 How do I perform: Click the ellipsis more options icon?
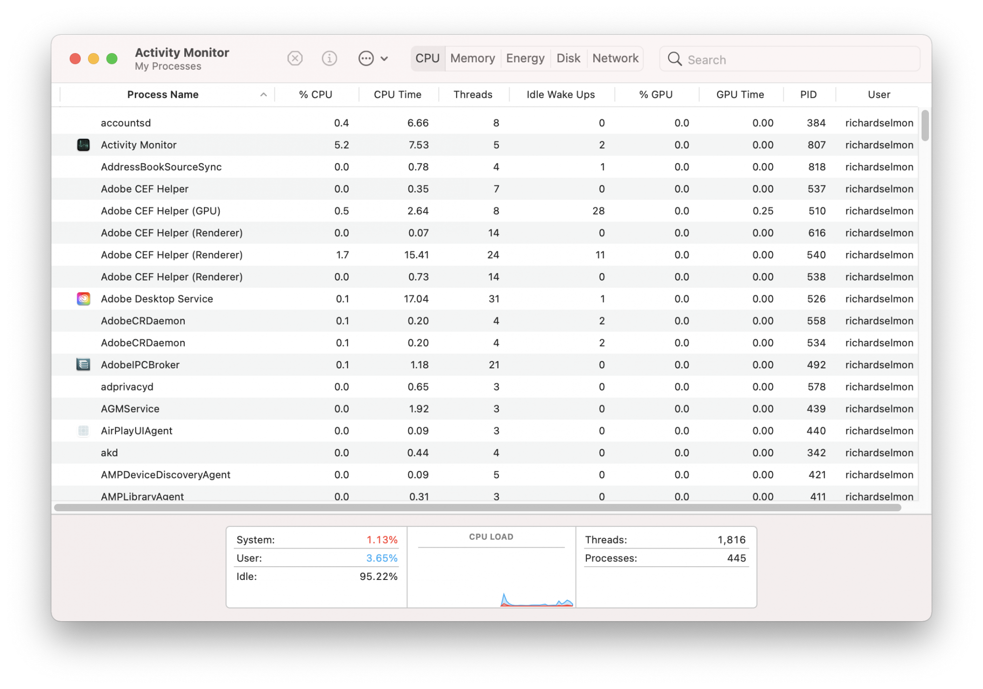tap(366, 59)
